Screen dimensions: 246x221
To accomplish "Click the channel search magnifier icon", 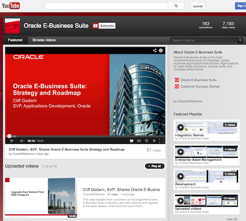I will coord(241,40).
